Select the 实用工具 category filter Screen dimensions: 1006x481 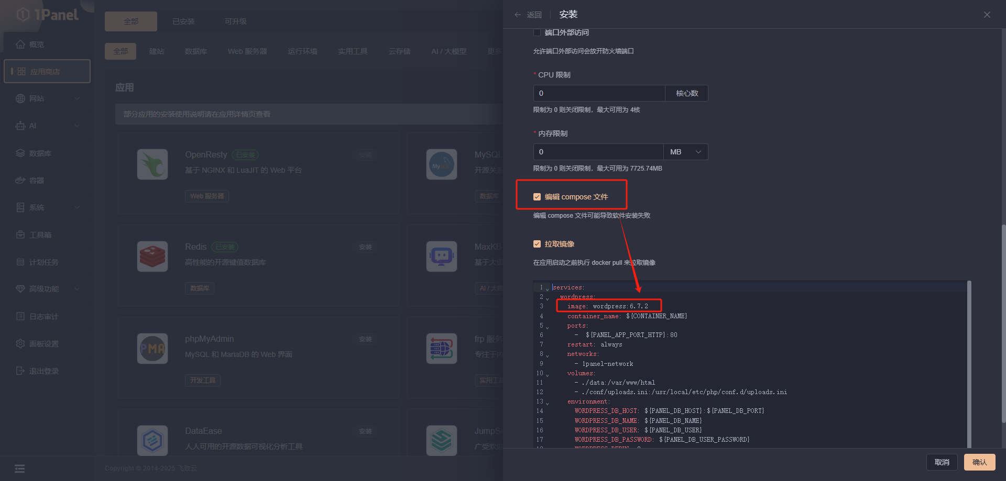(353, 51)
